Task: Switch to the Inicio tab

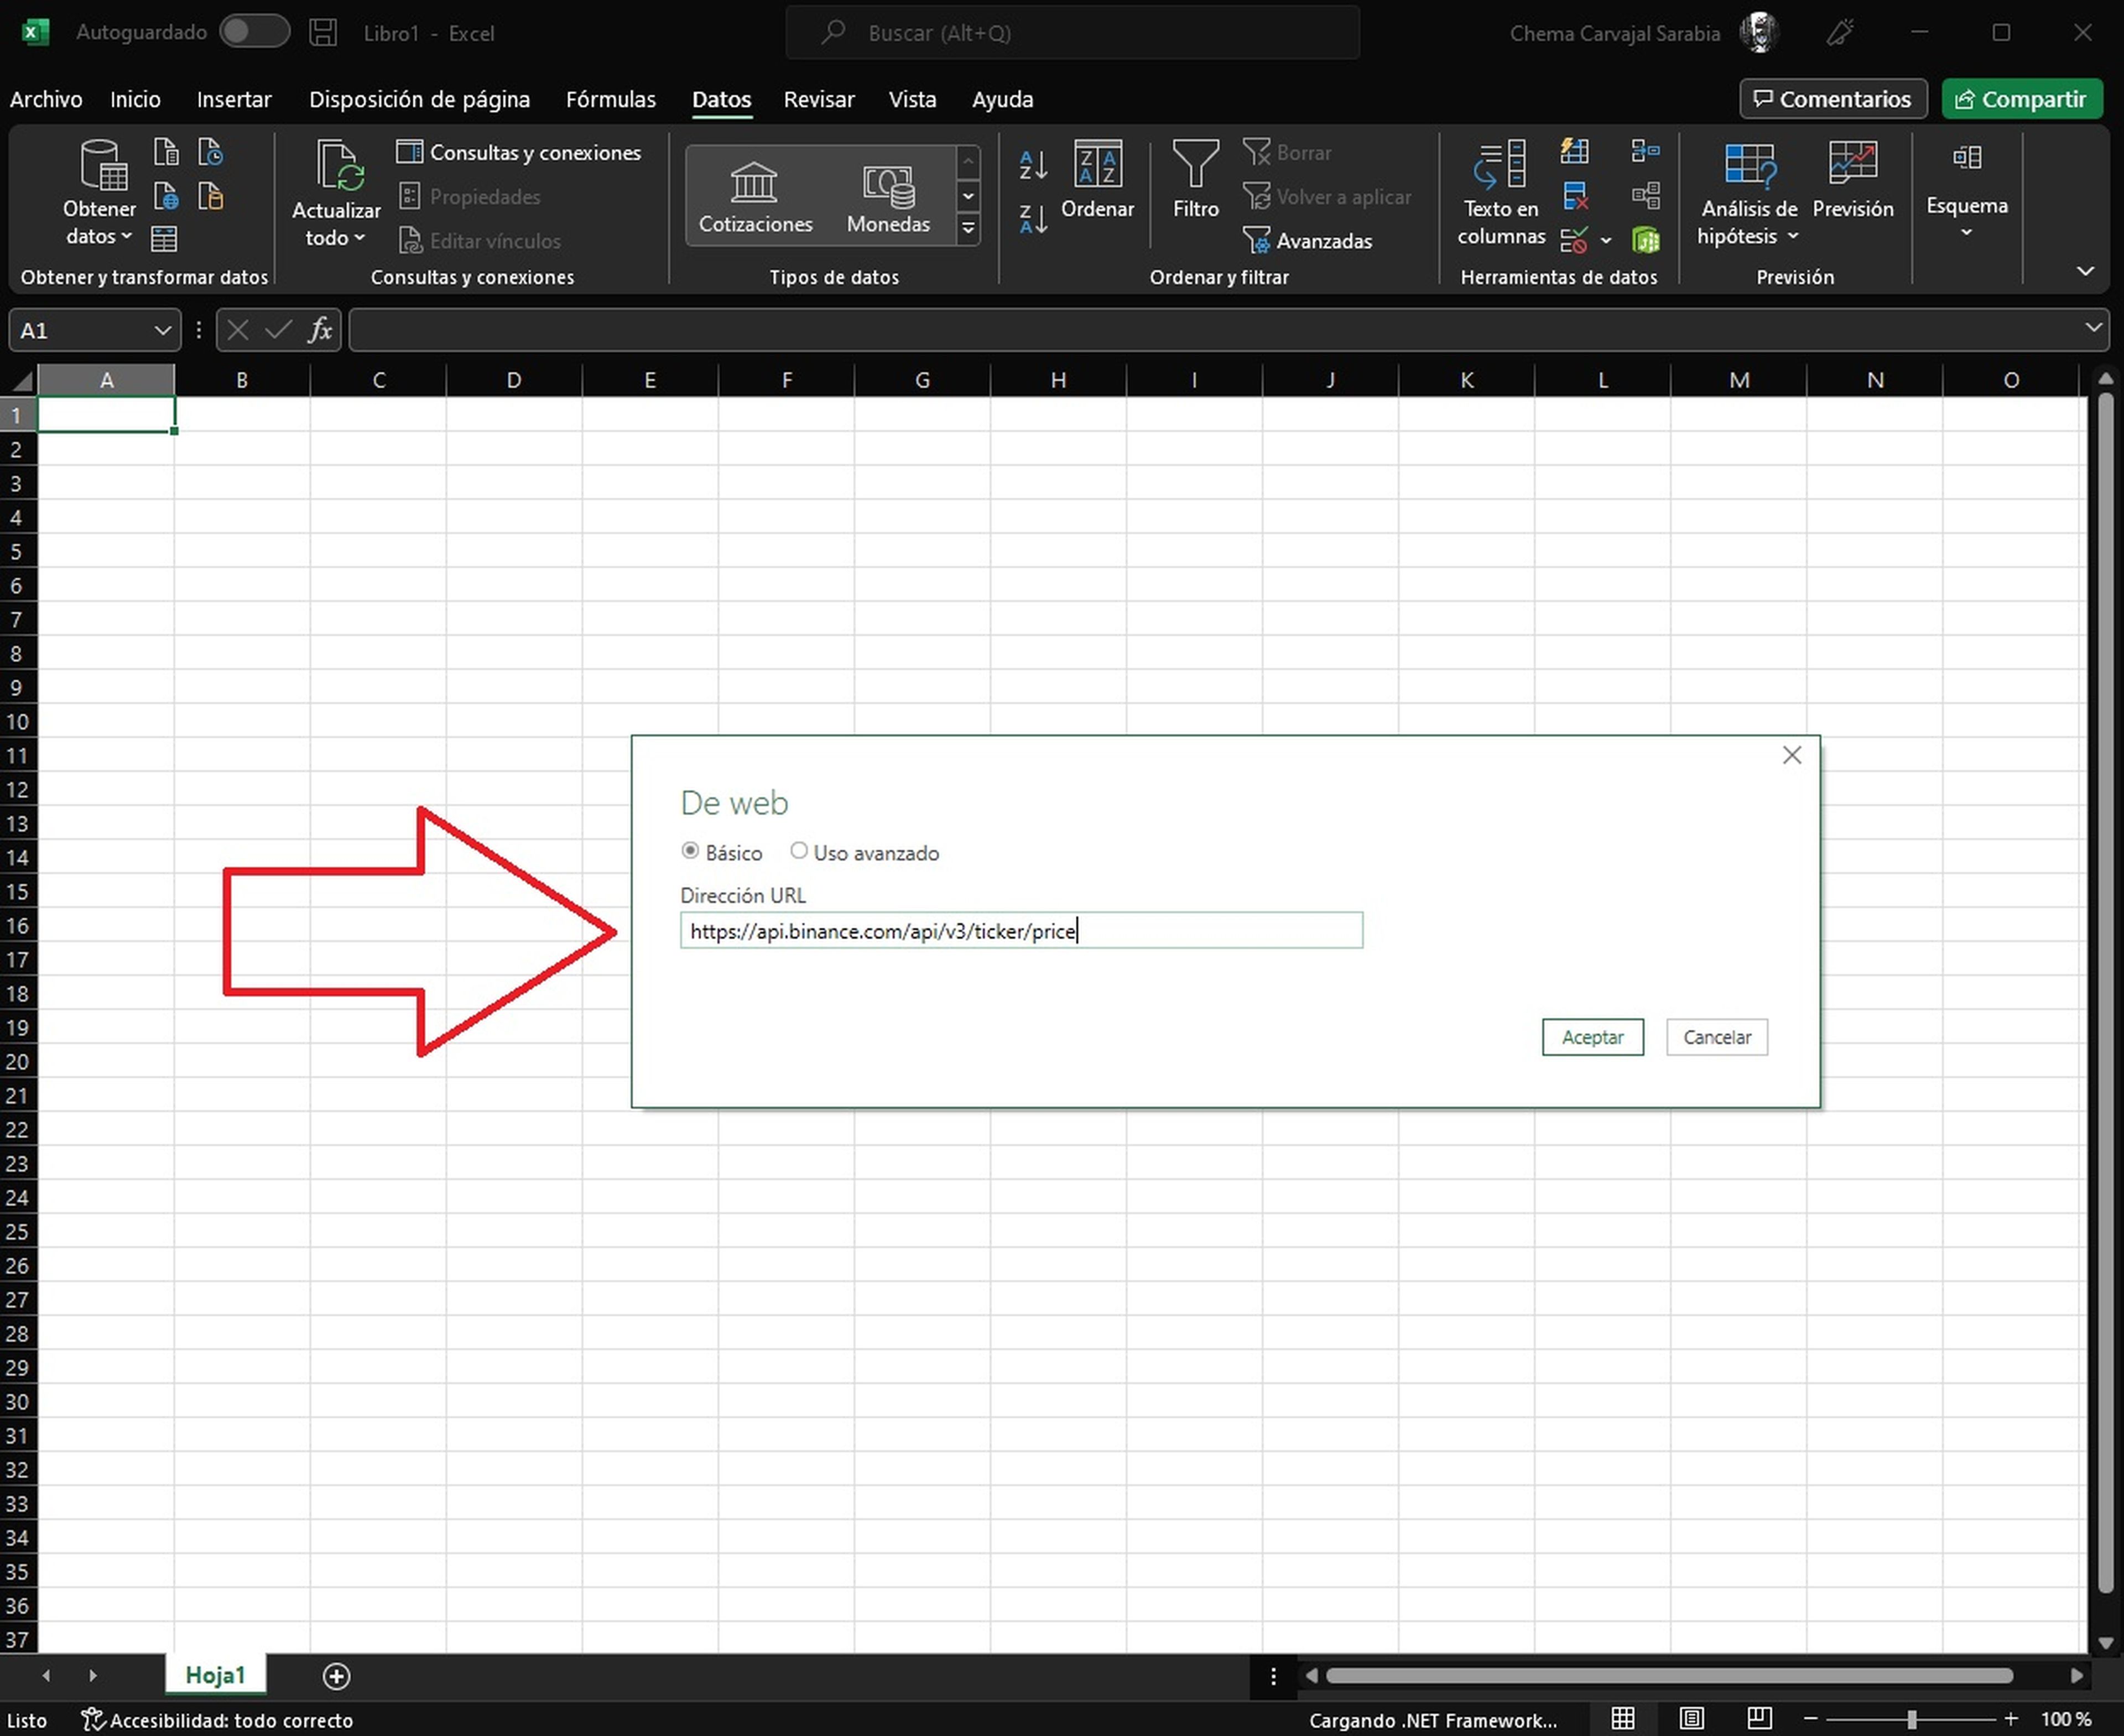Action: click(135, 99)
